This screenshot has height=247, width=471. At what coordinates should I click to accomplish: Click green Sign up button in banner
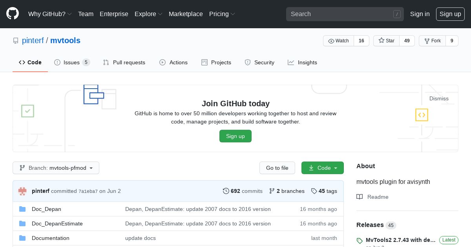(235, 136)
